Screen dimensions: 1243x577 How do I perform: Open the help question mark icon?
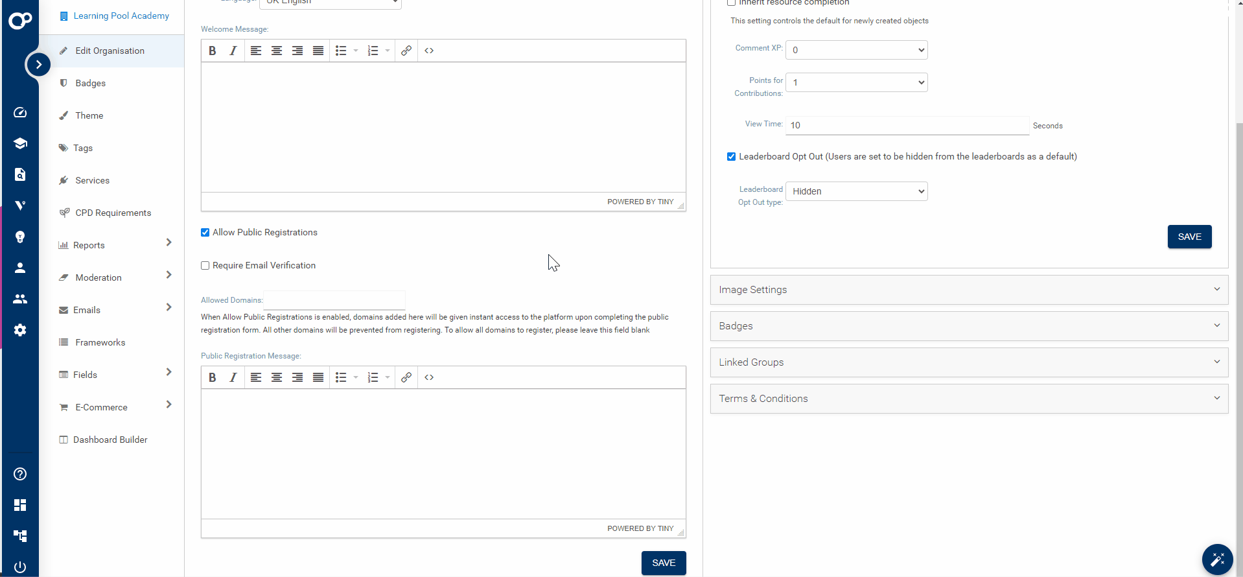[x=20, y=474]
